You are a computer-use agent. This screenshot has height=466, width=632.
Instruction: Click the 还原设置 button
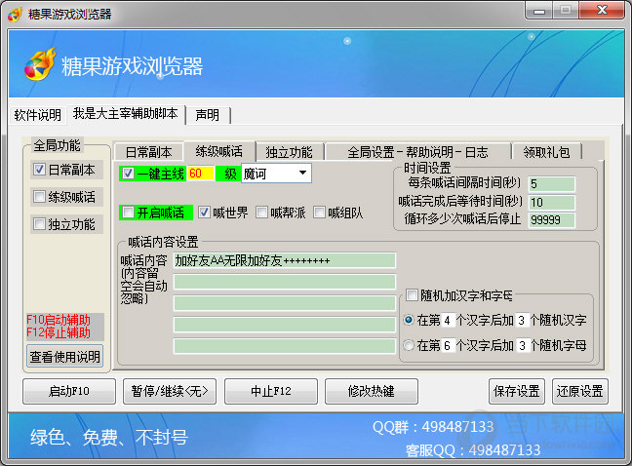click(580, 391)
